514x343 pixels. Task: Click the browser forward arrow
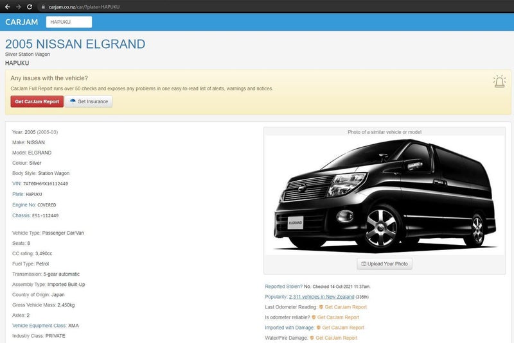pos(19,6)
